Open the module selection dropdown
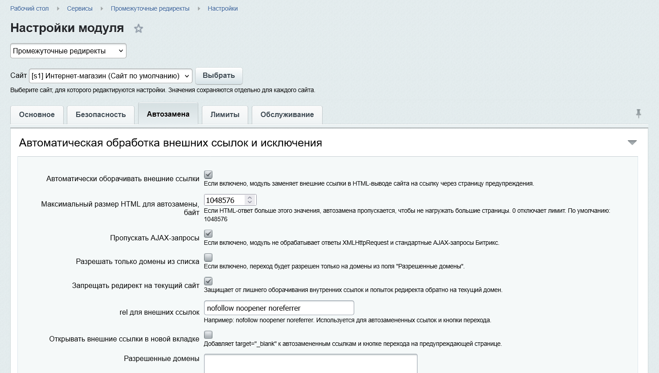This screenshot has height=373, width=659. 68,51
